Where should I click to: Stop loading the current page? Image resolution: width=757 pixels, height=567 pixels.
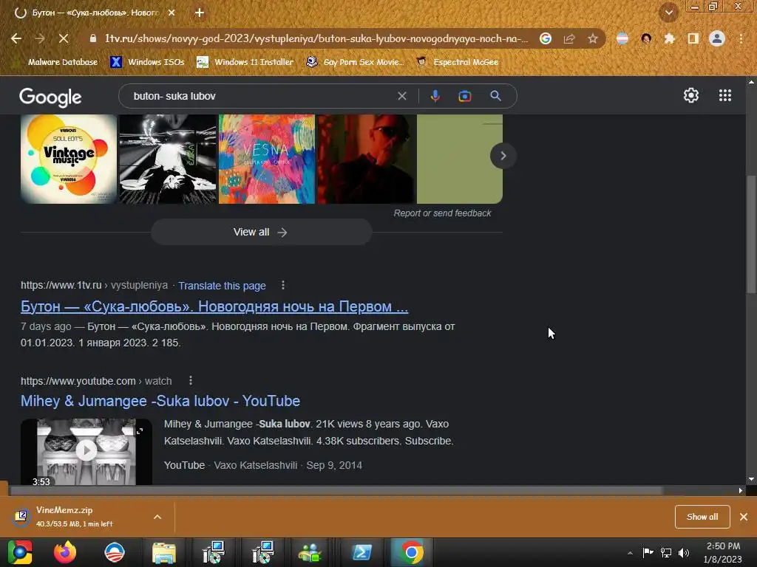[x=64, y=38]
